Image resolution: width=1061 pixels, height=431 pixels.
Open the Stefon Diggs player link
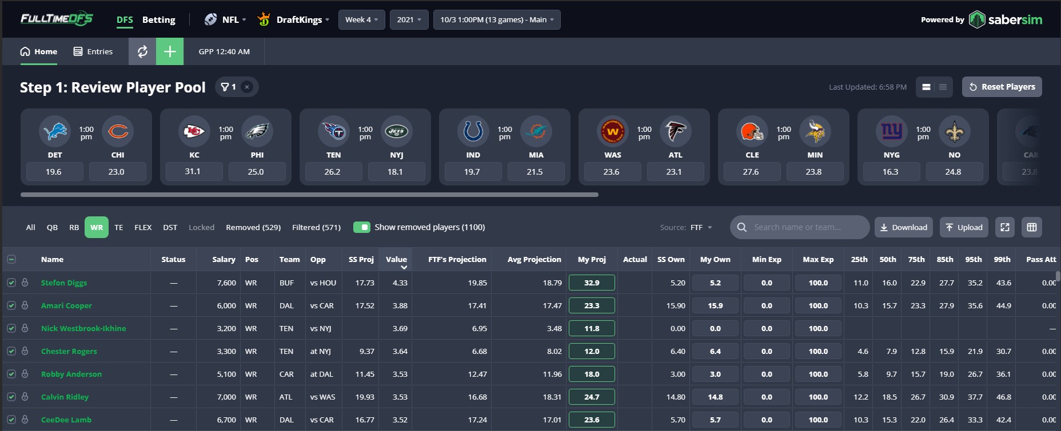64,283
